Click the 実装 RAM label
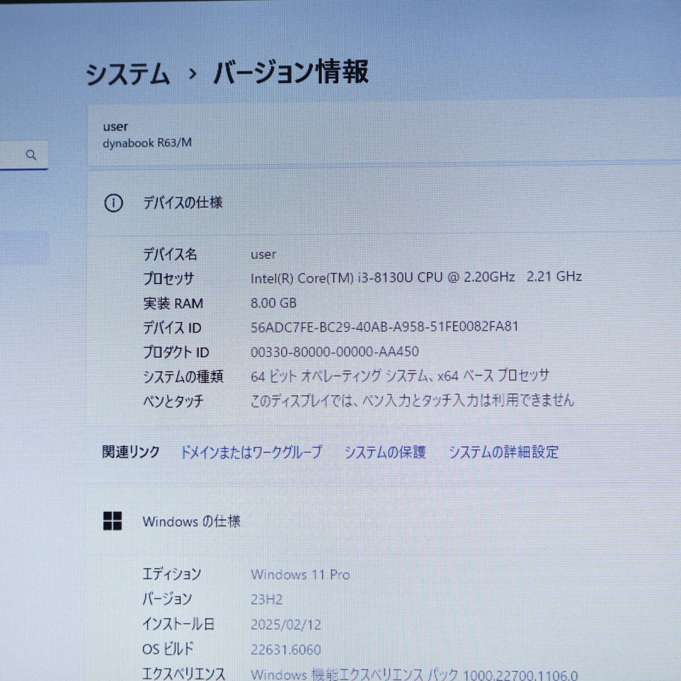681x681 pixels. click(173, 303)
